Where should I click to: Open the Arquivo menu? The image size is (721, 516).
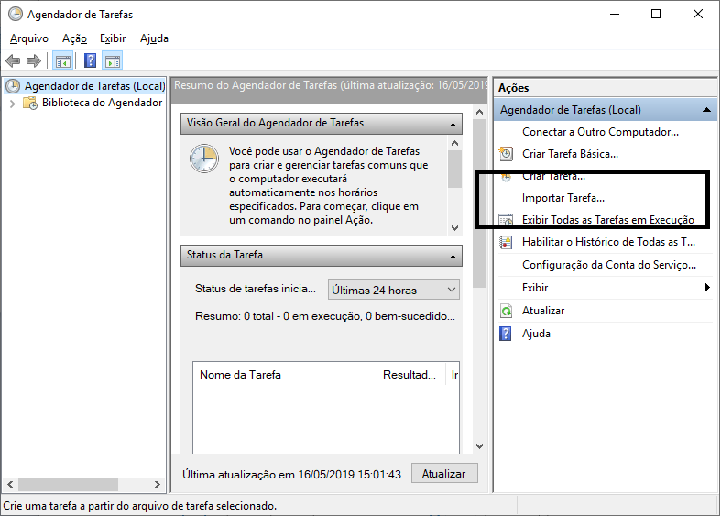(x=29, y=38)
